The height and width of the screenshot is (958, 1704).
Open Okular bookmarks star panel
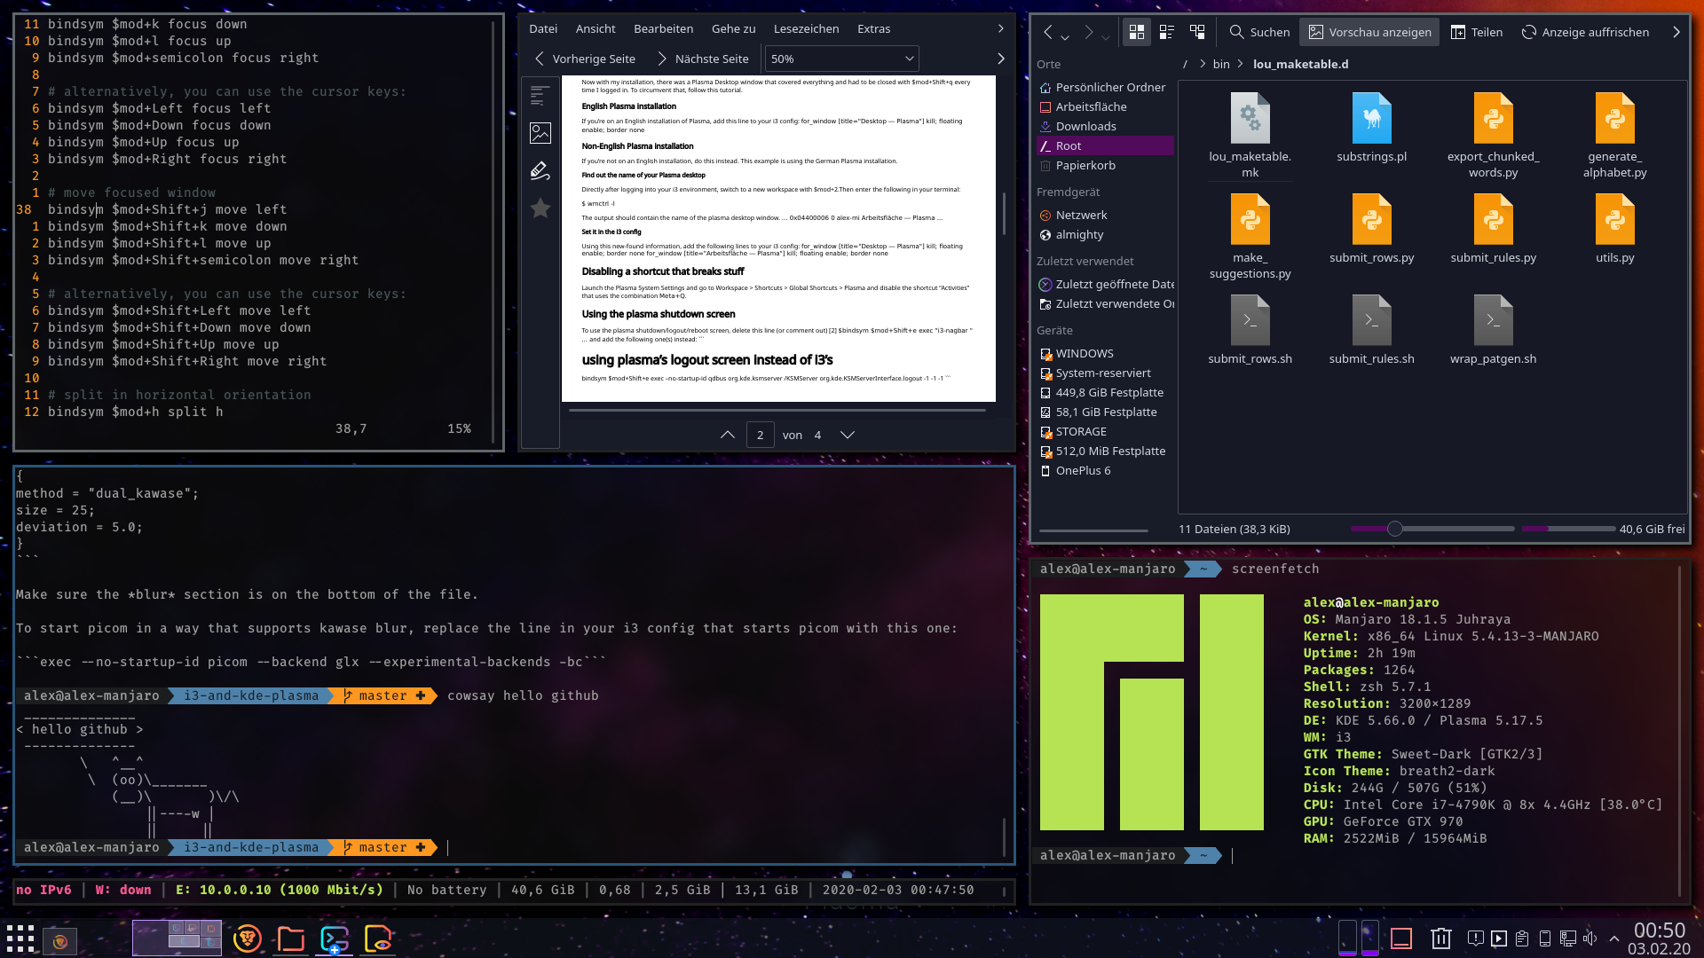pyautogui.click(x=540, y=208)
